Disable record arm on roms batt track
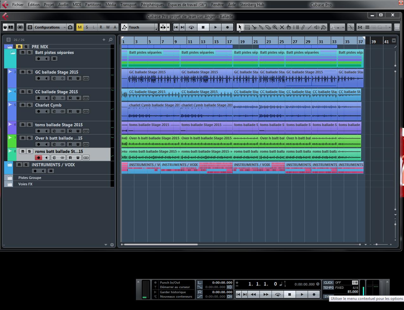 (39, 158)
